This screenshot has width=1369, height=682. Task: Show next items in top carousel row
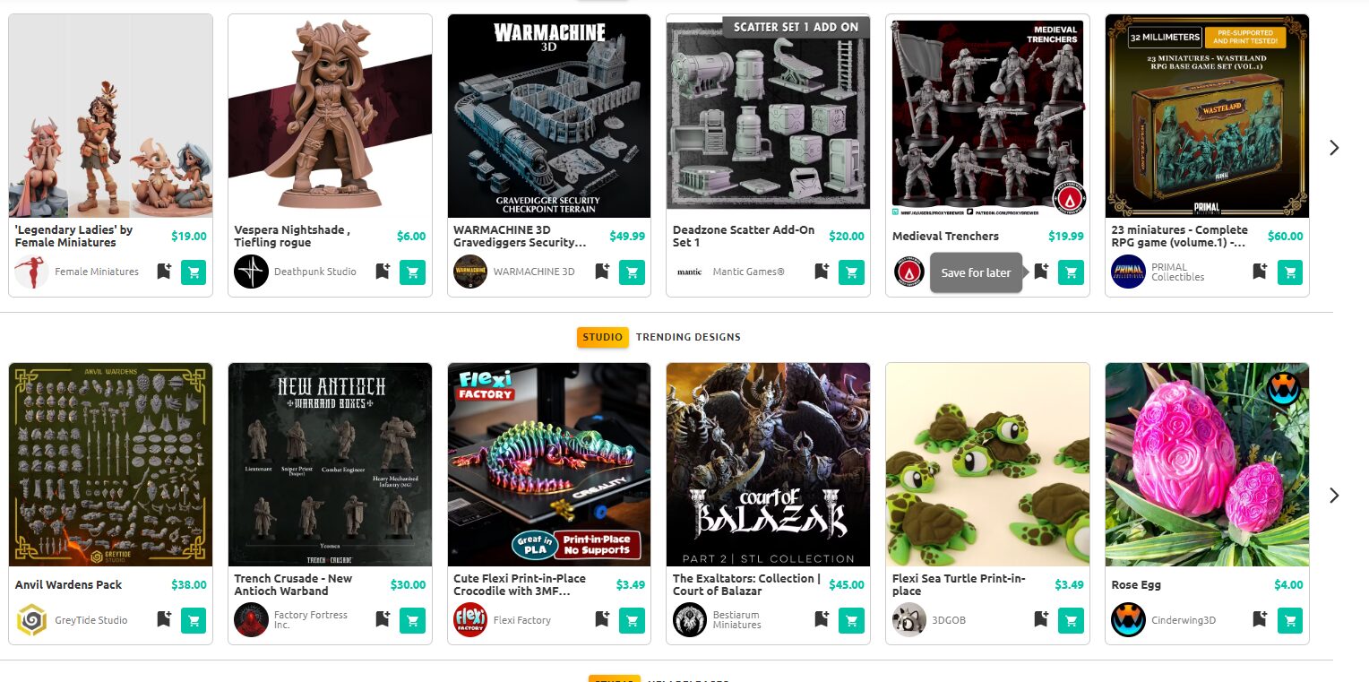(1334, 148)
